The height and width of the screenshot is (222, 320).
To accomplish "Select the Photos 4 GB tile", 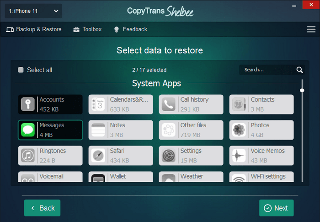I will click(x=261, y=130).
